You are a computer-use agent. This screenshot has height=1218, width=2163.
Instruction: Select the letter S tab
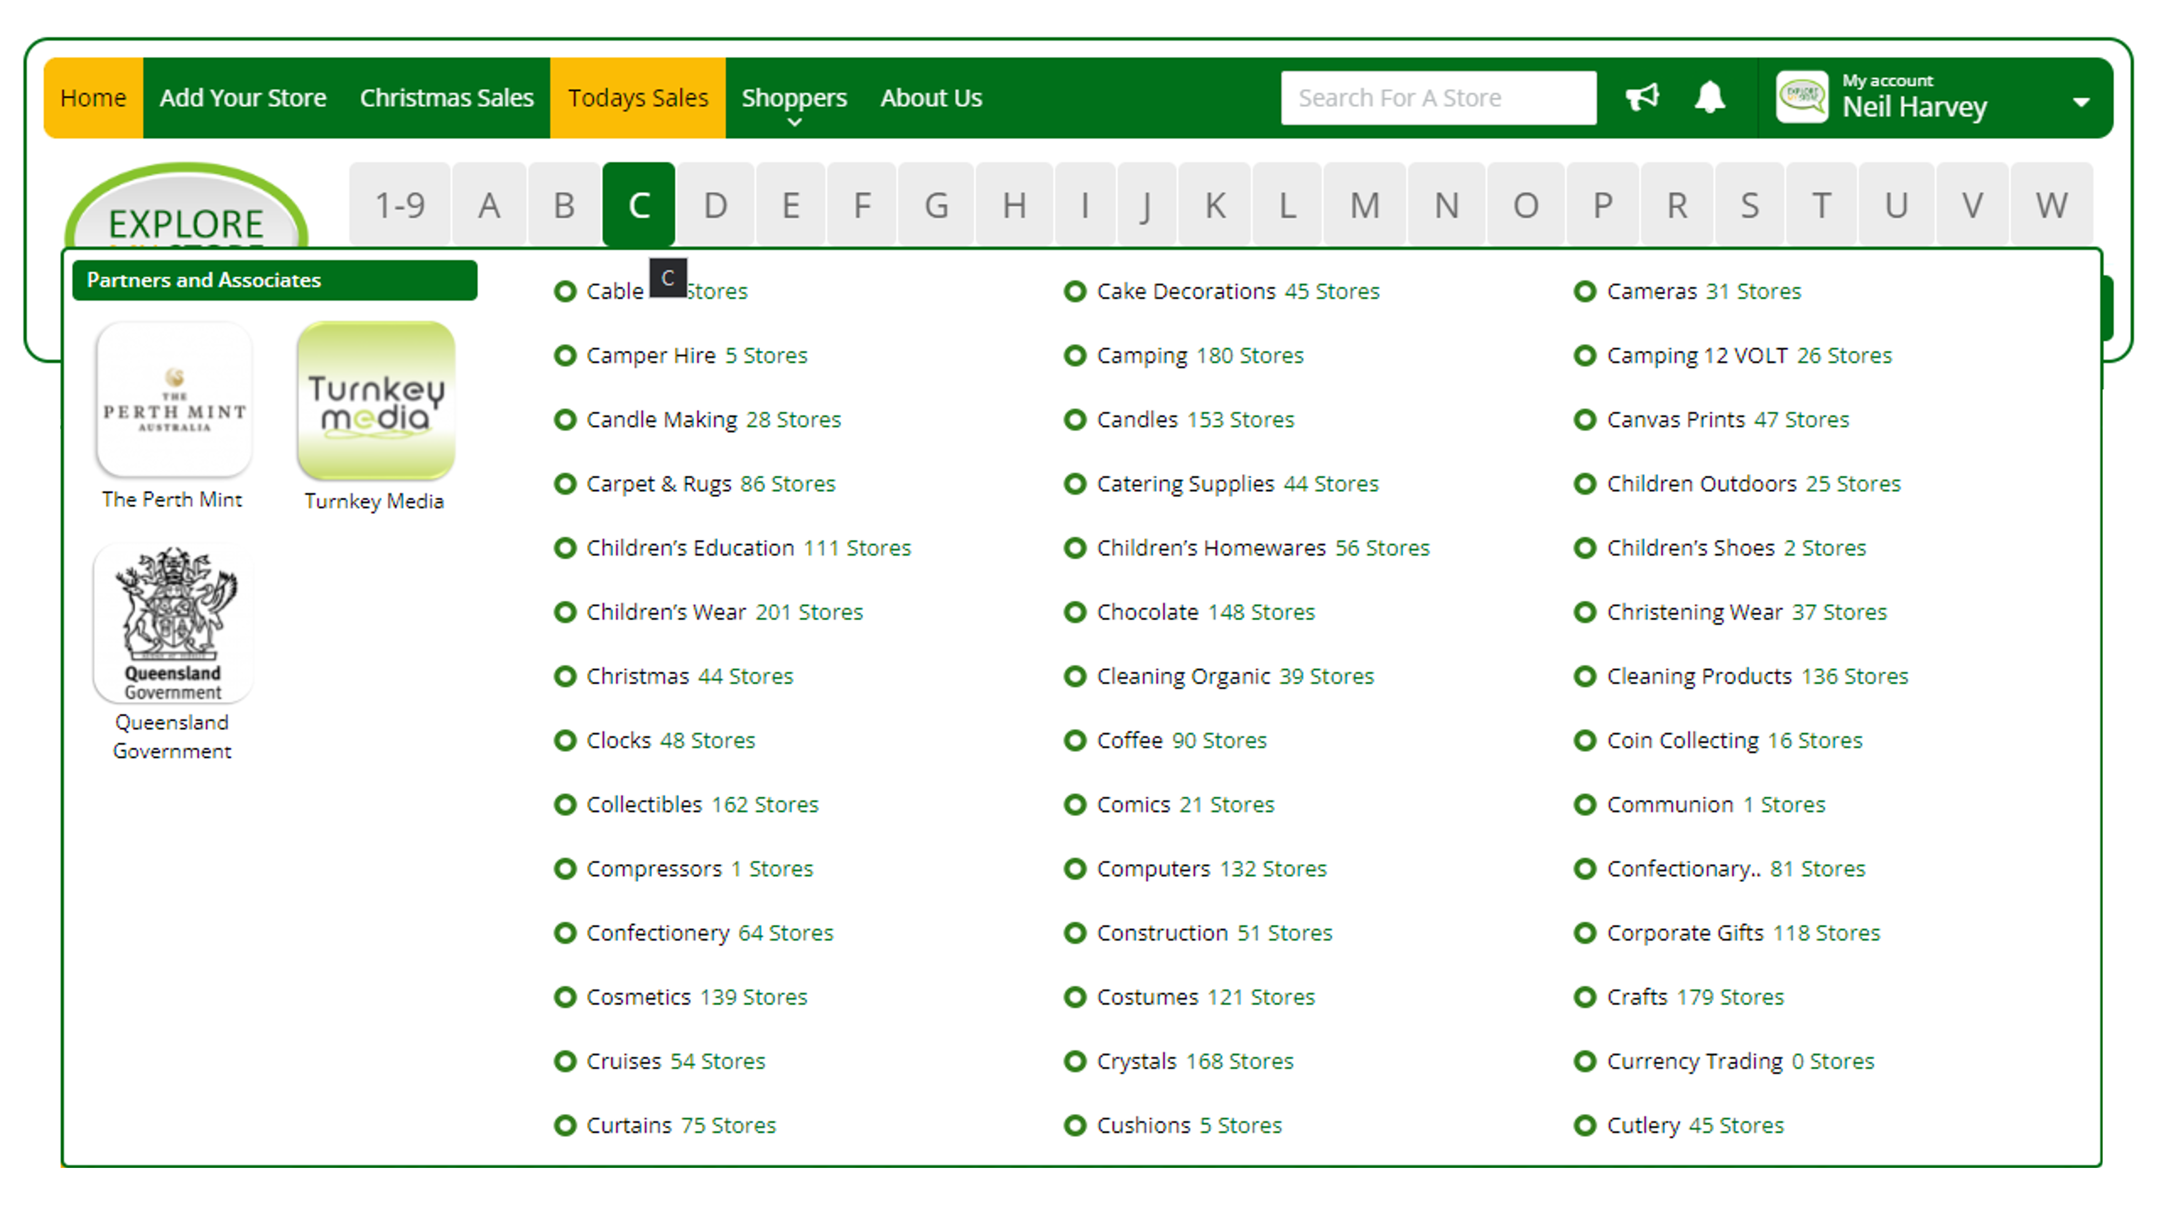1749,205
